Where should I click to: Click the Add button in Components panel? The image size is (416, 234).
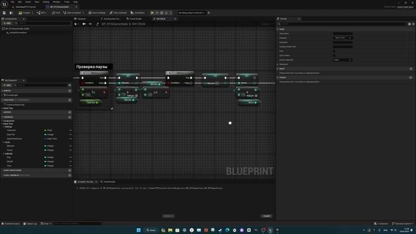[x=7, y=23]
